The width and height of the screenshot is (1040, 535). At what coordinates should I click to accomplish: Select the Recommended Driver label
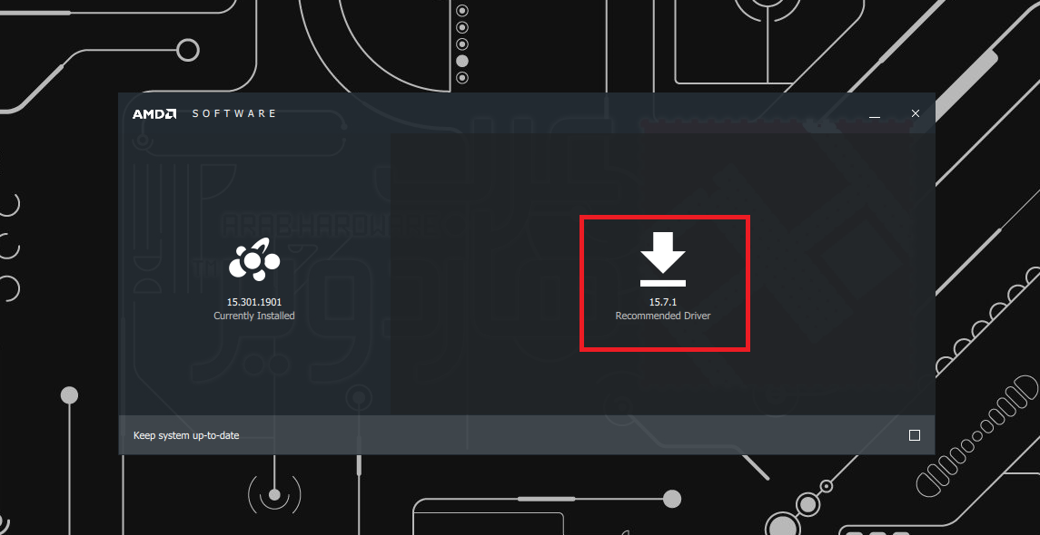pos(662,316)
